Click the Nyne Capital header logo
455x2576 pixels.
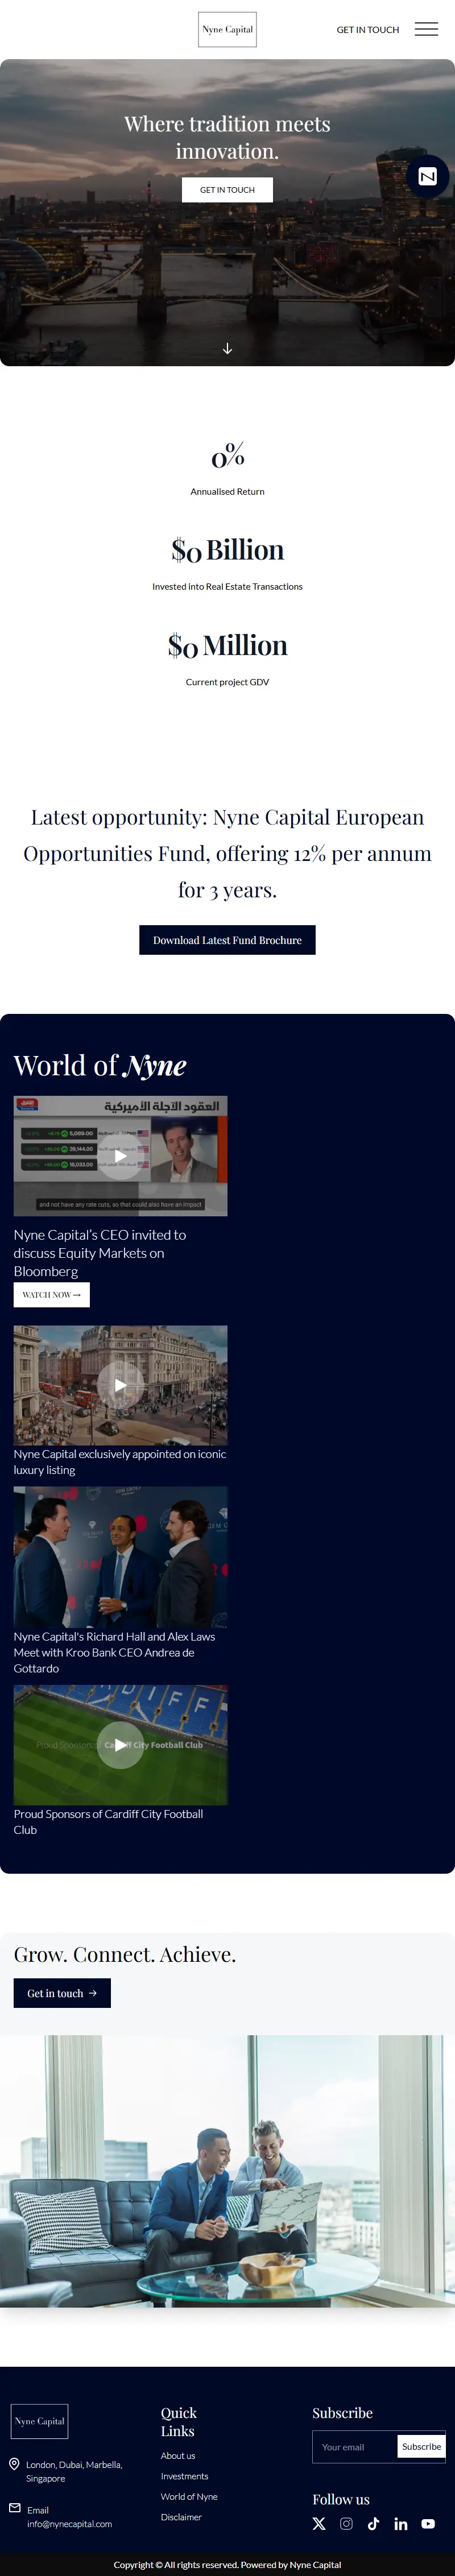pyautogui.click(x=227, y=29)
